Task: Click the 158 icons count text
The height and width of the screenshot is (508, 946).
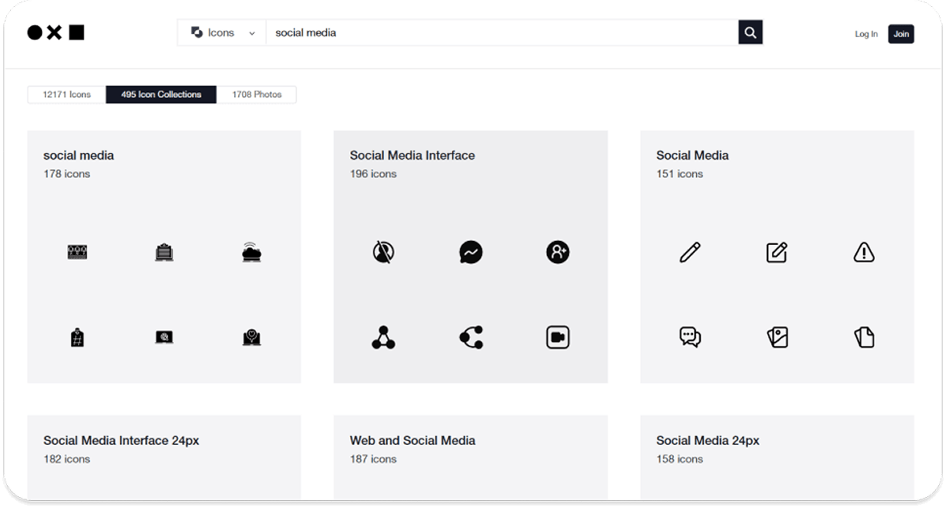Action: tap(680, 459)
